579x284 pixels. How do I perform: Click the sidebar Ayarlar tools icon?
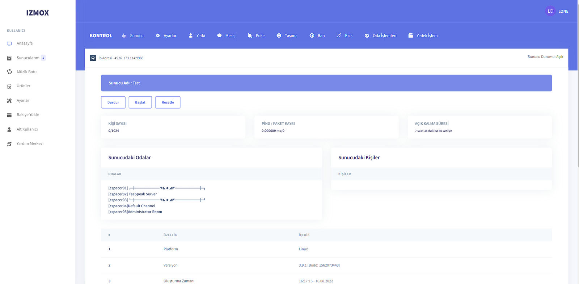click(9, 101)
